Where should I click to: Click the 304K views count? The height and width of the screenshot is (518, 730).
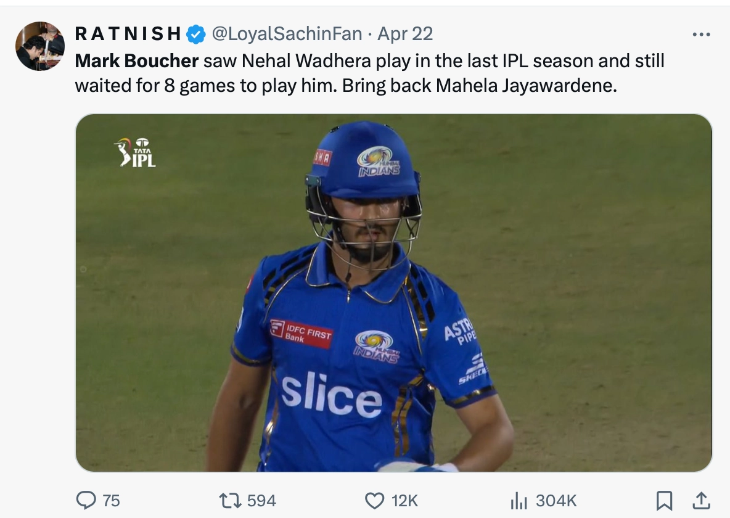(x=556, y=500)
